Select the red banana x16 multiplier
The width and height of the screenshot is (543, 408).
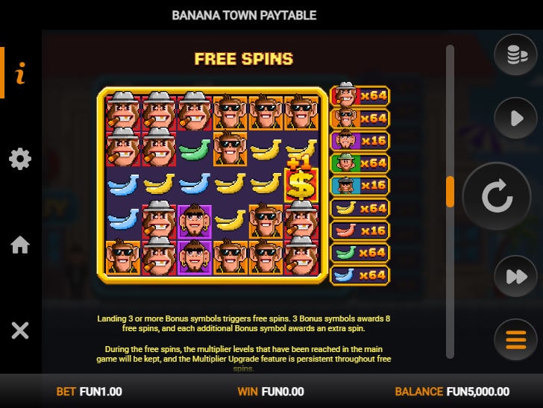click(x=360, y=230)
